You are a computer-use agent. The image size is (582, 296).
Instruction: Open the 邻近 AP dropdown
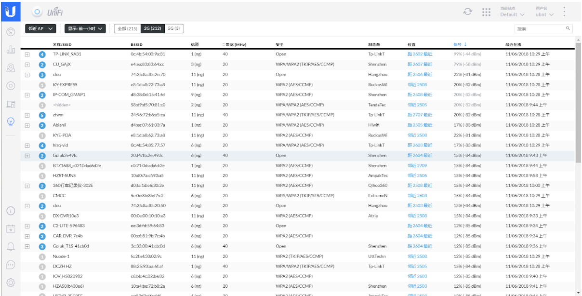point(41,29)
